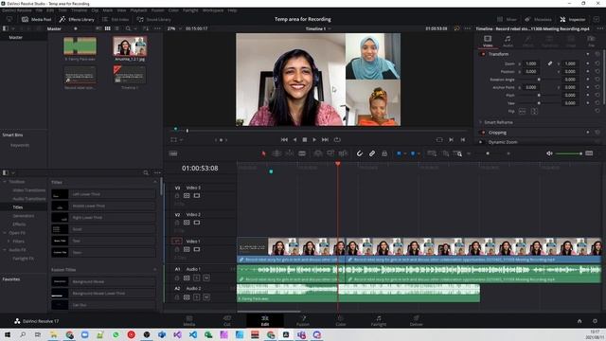606x341 pixels.
Task: Disable the Transform section red toggle
Action: pos(483,54)
